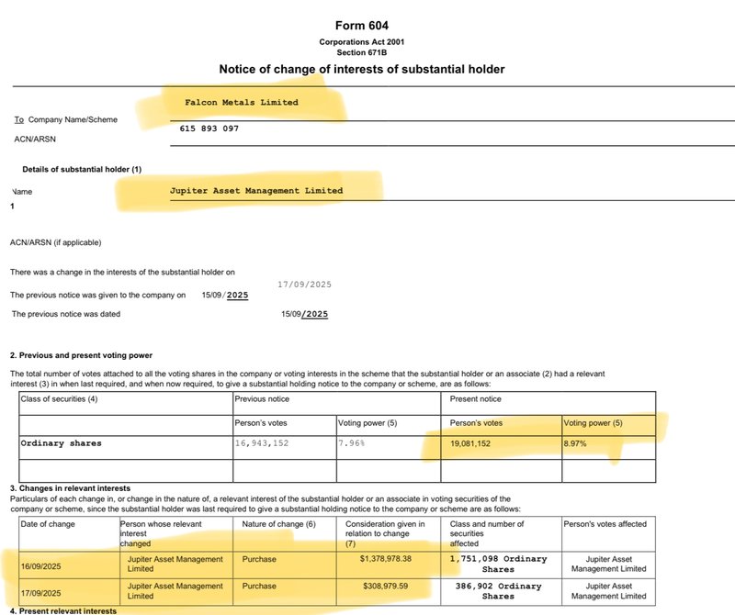
Task: Click the Jupiter Asset Management Limited holder name field
Action: coord(256,191)
